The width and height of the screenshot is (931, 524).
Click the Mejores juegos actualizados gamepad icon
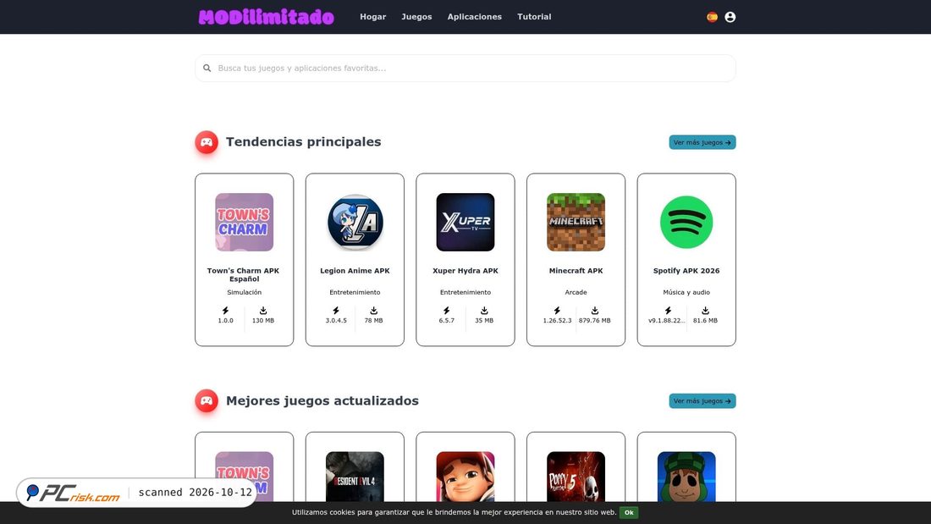coord(207,401)
